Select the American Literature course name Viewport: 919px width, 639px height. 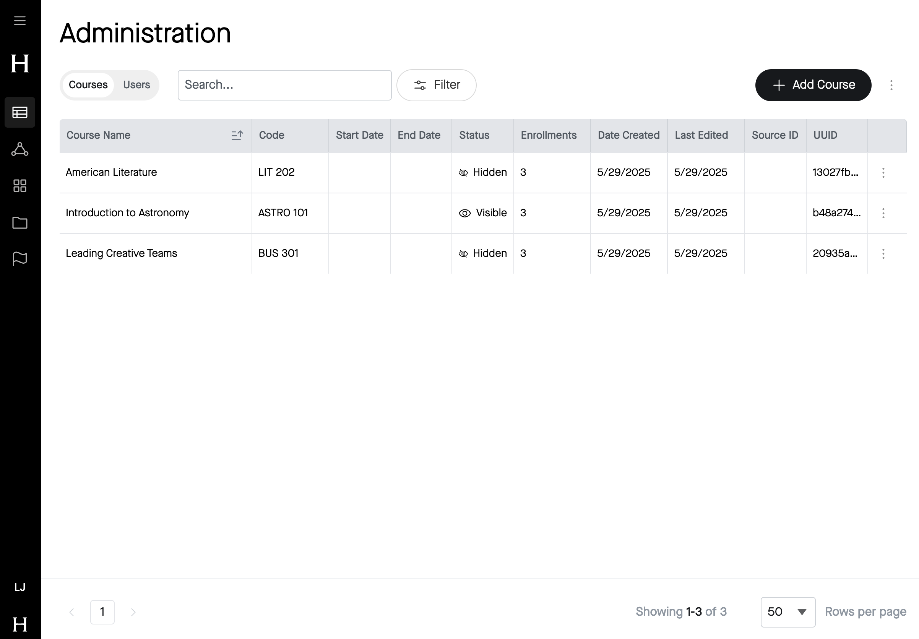[111, 172]
